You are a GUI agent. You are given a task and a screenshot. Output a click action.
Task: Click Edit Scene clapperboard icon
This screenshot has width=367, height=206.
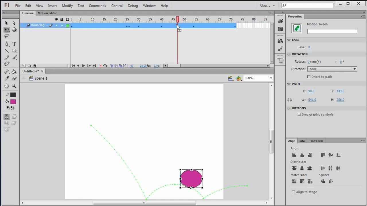[x=230, y=78]
